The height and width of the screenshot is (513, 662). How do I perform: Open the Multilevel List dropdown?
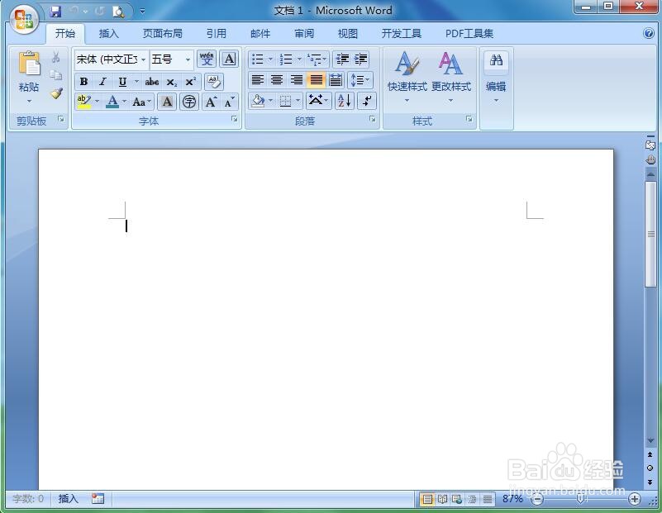pyautogui.click(x=317, y=59)
